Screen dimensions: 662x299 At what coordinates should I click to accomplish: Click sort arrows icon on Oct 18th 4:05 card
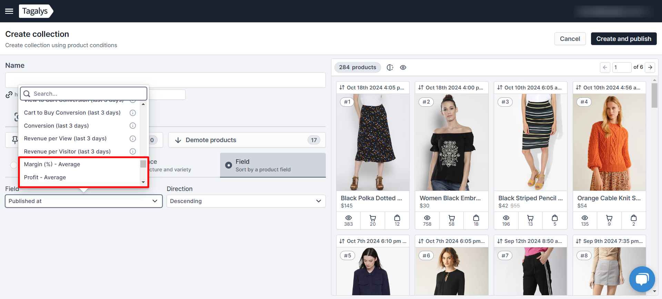point(342,87)
